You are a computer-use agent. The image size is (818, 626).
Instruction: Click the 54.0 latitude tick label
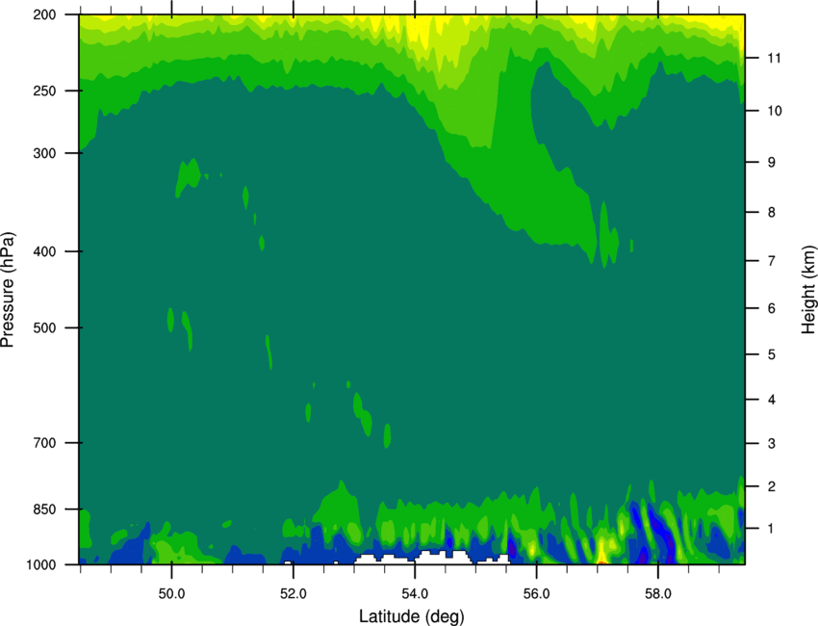point(416,594)
